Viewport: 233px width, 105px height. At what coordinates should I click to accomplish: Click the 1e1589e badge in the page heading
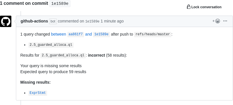point(60,4)
